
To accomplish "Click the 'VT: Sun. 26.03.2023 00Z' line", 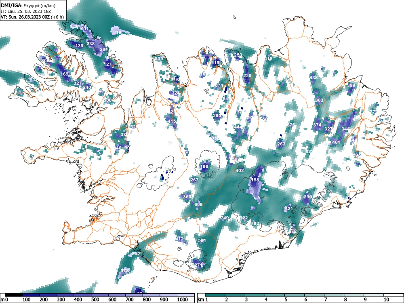I will coord(25,17).
